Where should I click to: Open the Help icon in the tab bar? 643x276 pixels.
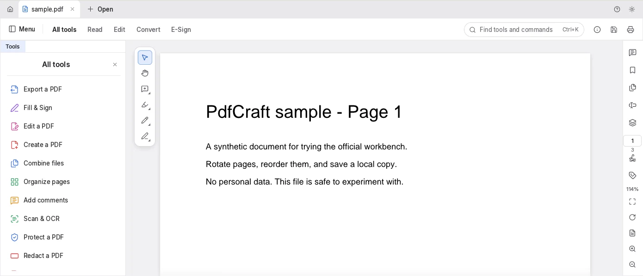pyautogui.click(x=617, y=9)
